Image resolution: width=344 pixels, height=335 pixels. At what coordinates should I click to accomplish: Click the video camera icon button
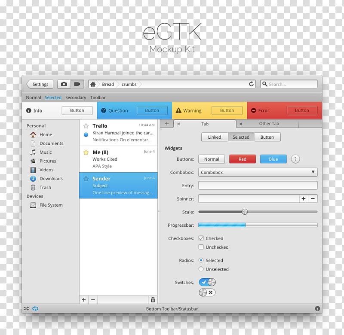tap(77, 84)
